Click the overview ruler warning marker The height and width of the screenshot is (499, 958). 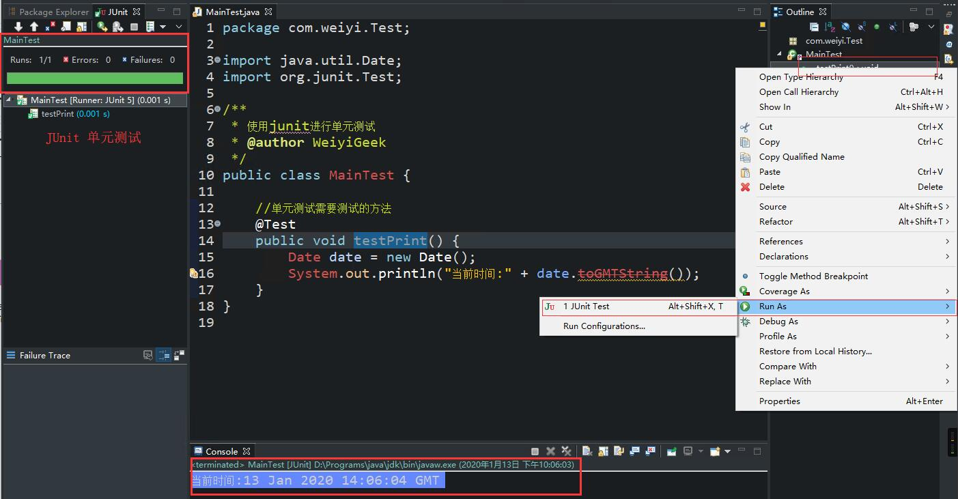[763, 25]
